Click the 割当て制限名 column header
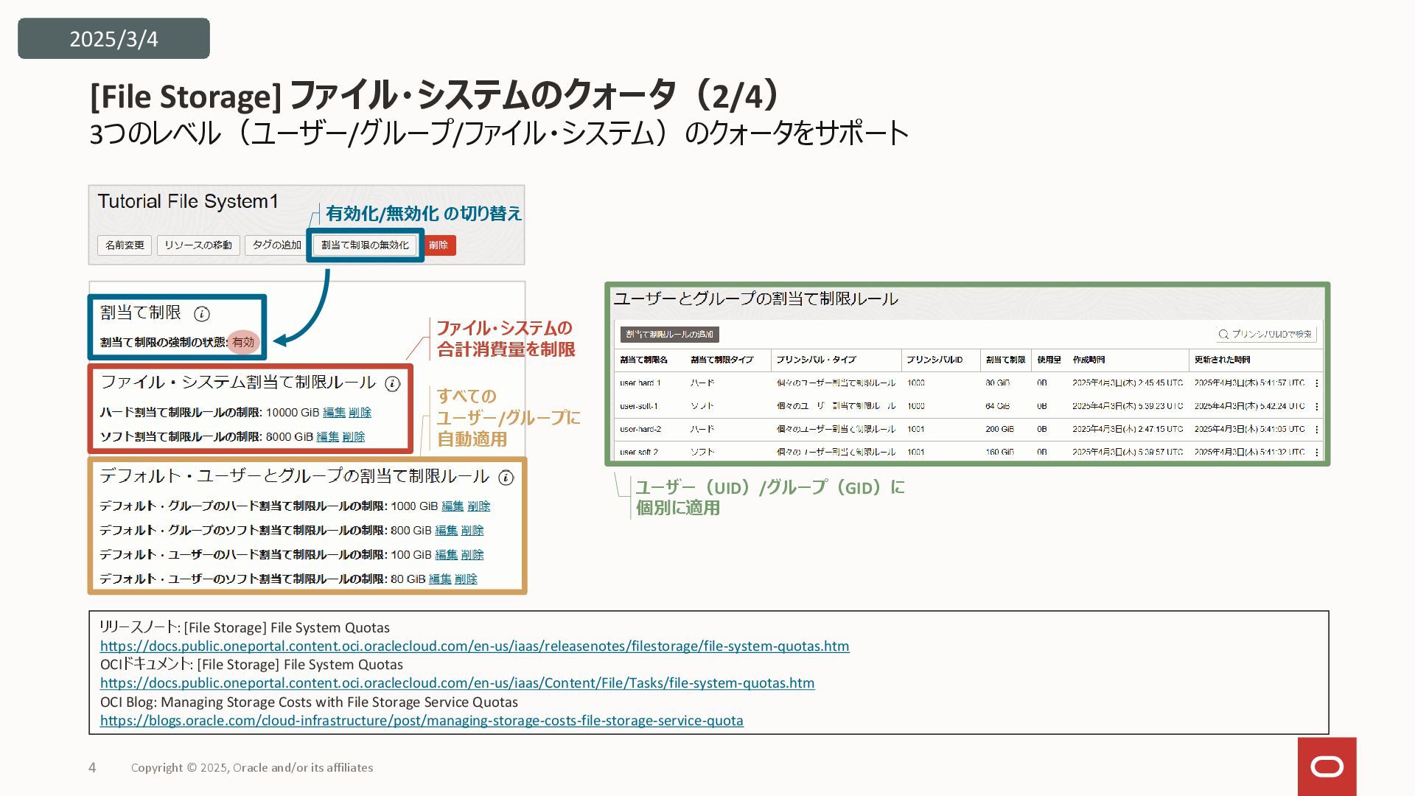Screen dimensions: 1415x796 [643, 360]
